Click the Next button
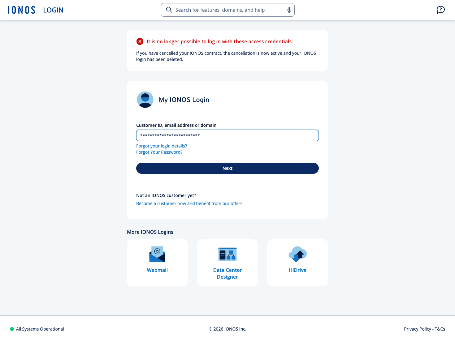The height and width of the screenshot is (342, 455). pyautogui.click(x=227, y=168)
